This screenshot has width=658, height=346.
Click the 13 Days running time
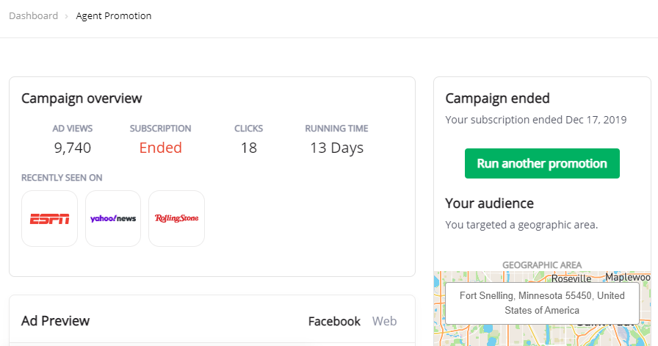point(336,148)
